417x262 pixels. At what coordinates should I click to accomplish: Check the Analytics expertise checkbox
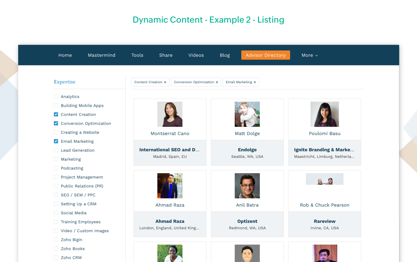pos(56,96)
